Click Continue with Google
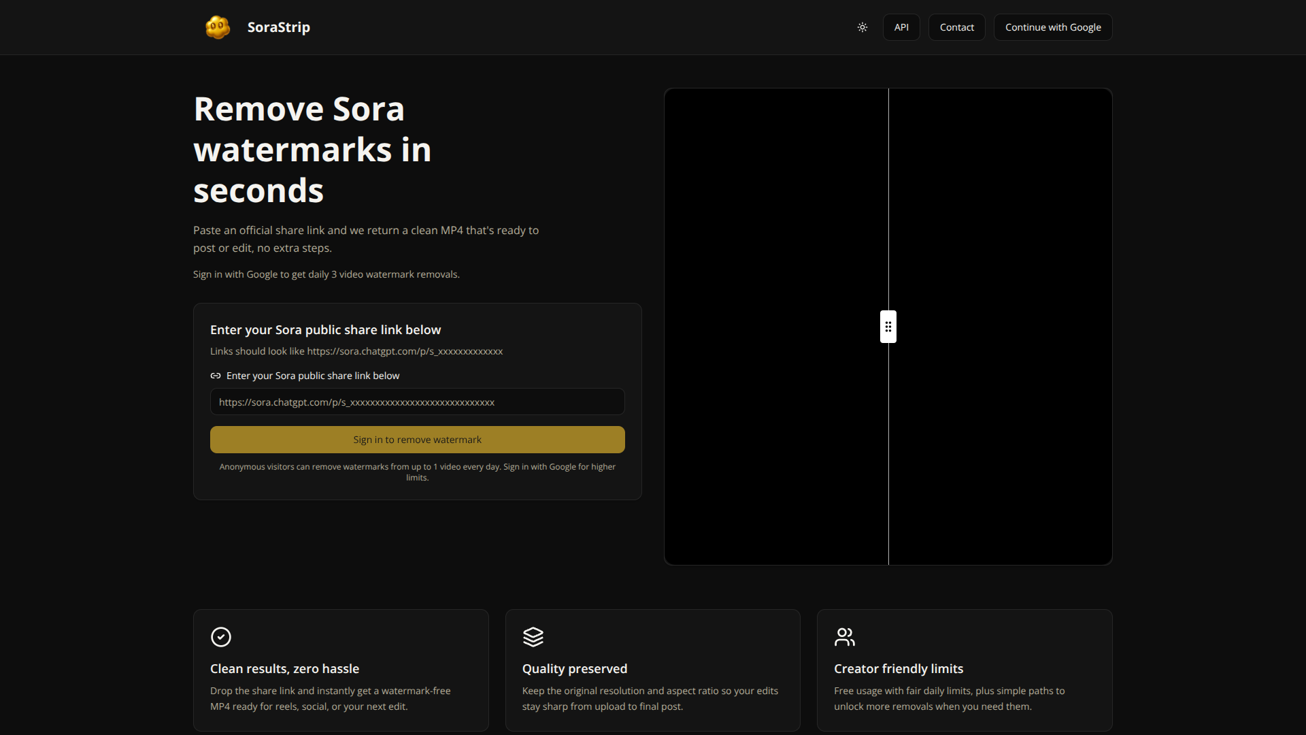The width and height of the screenshot is (1306, 735). point(1053,27)
